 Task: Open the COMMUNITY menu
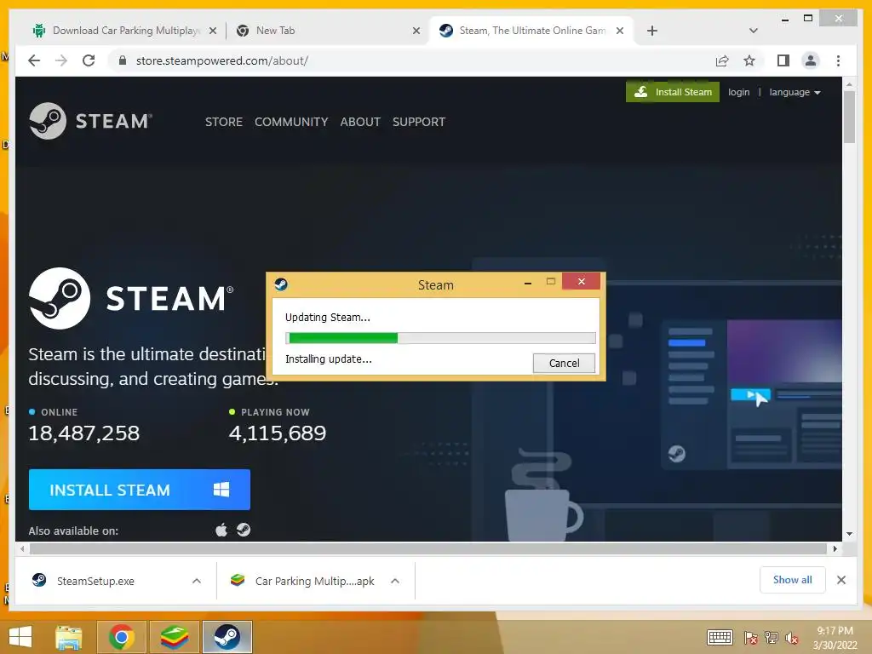tap(291, 122)
